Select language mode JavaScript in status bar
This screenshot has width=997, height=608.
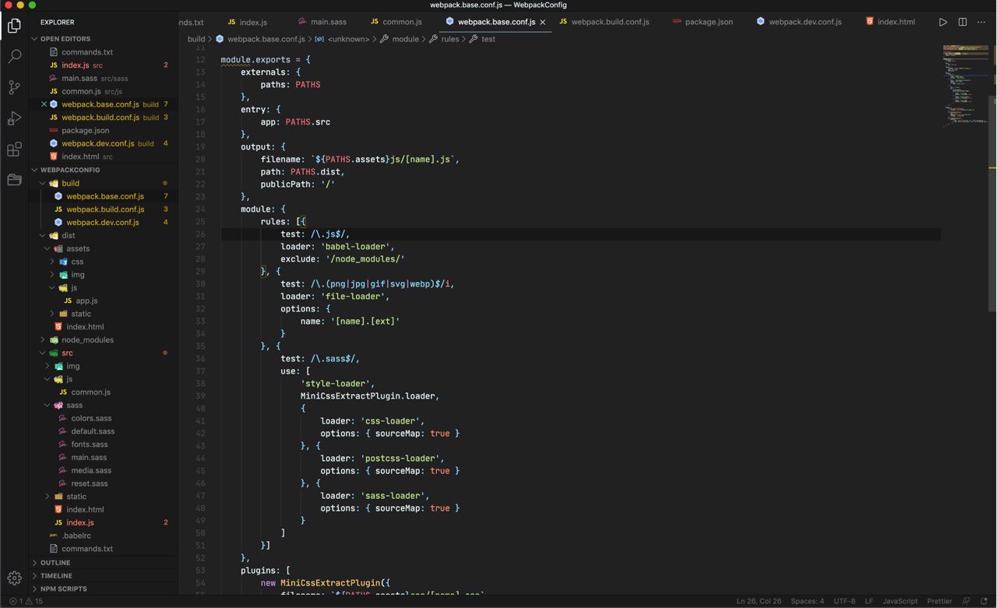(900, 601)
